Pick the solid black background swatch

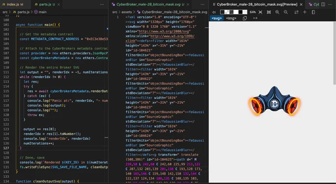point(241,12)
